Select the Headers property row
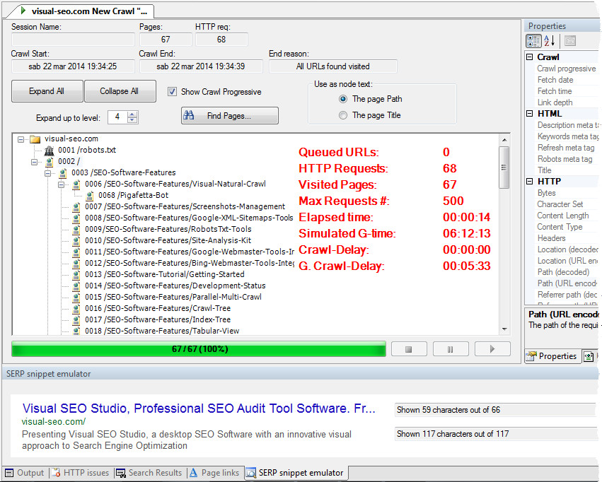This screenshot has width=602, height=482. coord(566,238)
